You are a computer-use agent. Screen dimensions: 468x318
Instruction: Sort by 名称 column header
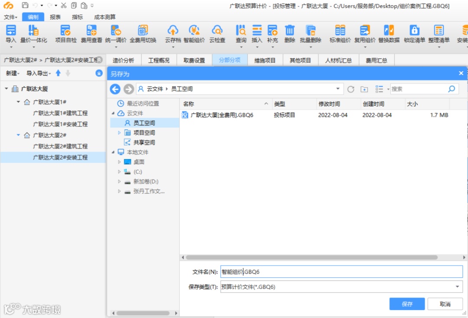[x=226, y=104]
